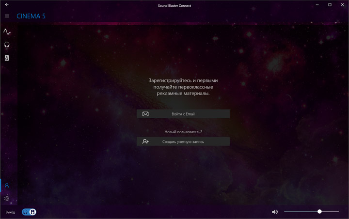The height and width of the screenshot is (219, 349).
Task: Click the Выход output label
Action: point(10,212)
